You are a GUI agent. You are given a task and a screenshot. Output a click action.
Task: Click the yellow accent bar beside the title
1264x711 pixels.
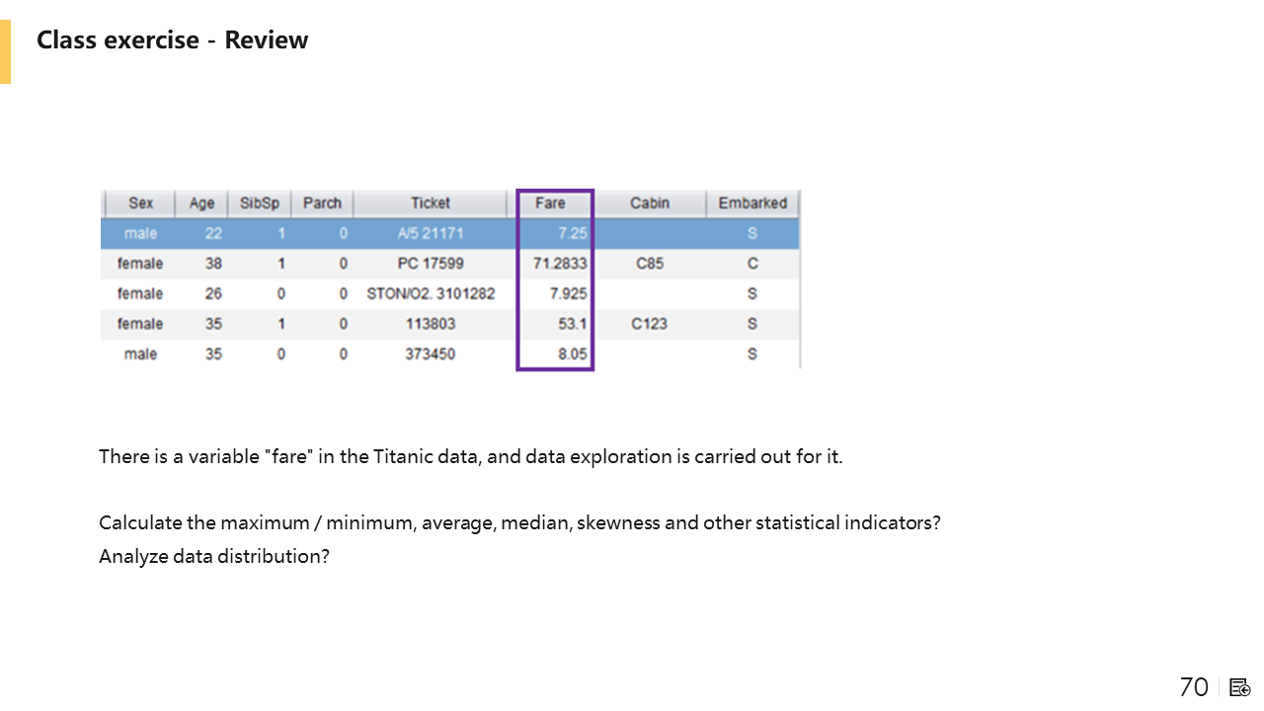coord(5,51)
